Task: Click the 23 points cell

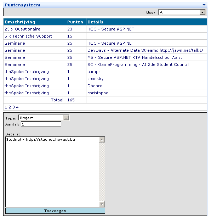Action: (x=76, y=29)
